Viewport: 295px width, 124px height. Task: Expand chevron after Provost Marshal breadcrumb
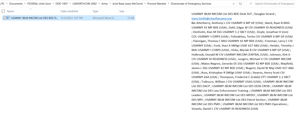coord(169,4)
